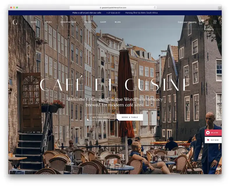
Task: Open the Home menu item
Action: 34,22
